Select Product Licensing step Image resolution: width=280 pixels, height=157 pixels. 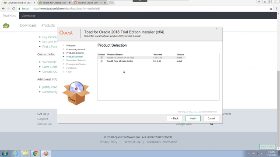click(75, 53)
